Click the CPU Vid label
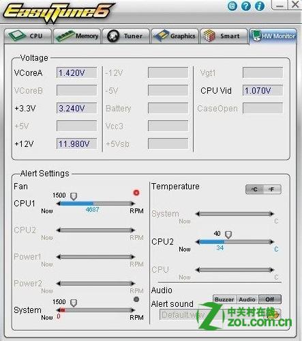The image size is (302, 341). point(216,91)
